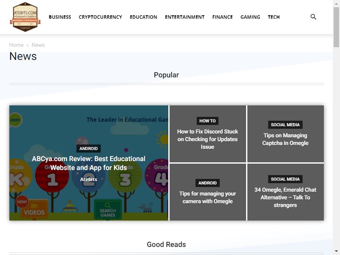This screenshot has height=255, width=340.
Task: Read How to Fix Discord Stuck article
Action: tap(207, 139)
